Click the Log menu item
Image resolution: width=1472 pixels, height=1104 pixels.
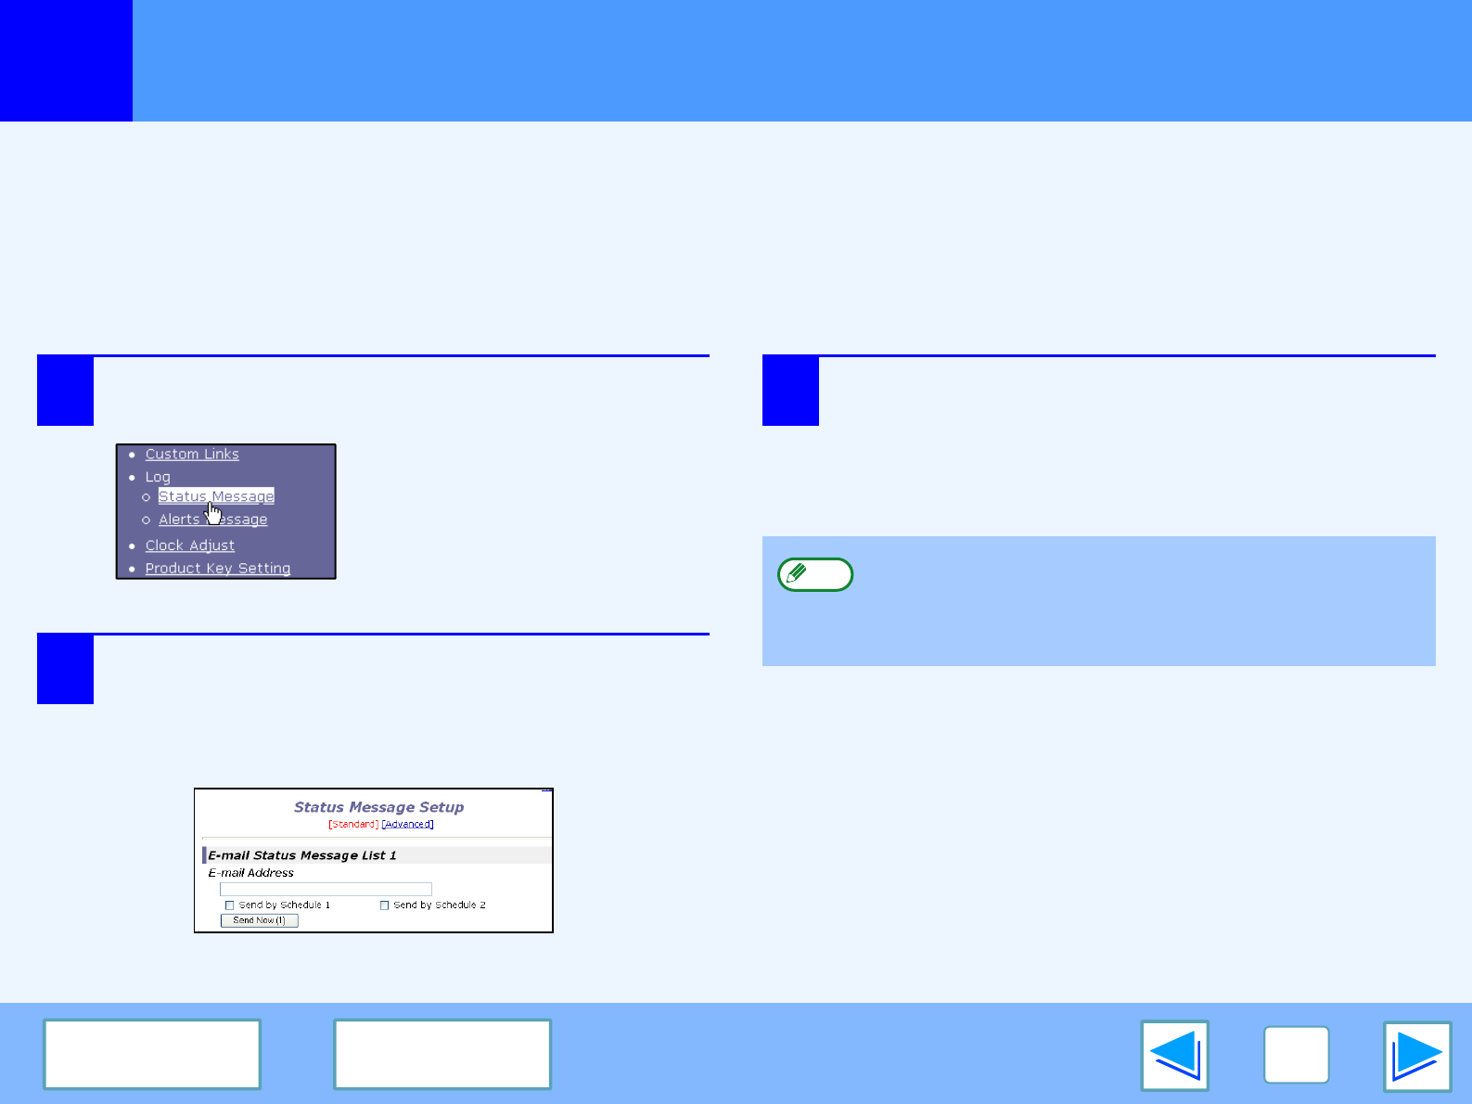coord(158,477)
